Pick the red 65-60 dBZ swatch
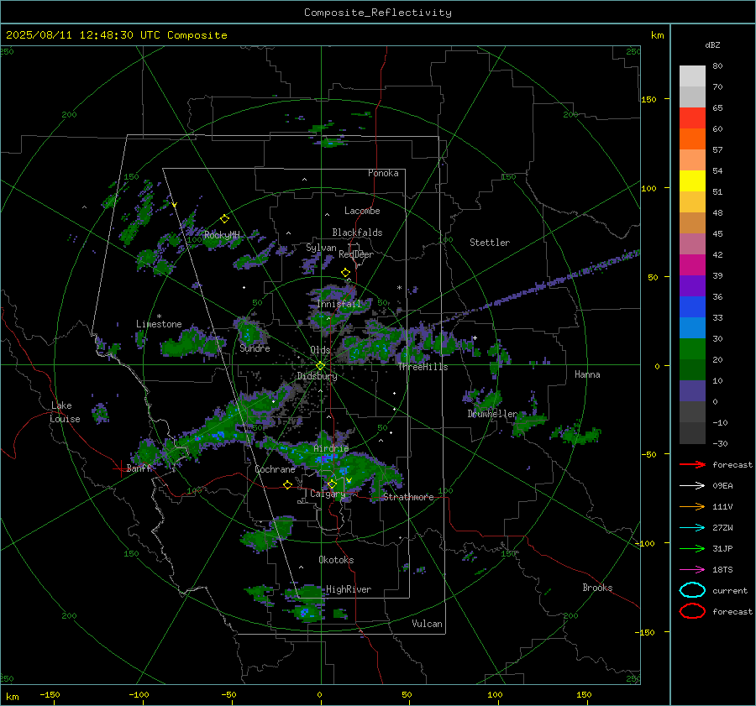The height and width of the screenshot is (706, 756). [x=692, y=118]
